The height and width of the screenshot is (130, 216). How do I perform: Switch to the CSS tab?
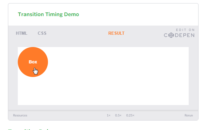[x=42, y=33]
